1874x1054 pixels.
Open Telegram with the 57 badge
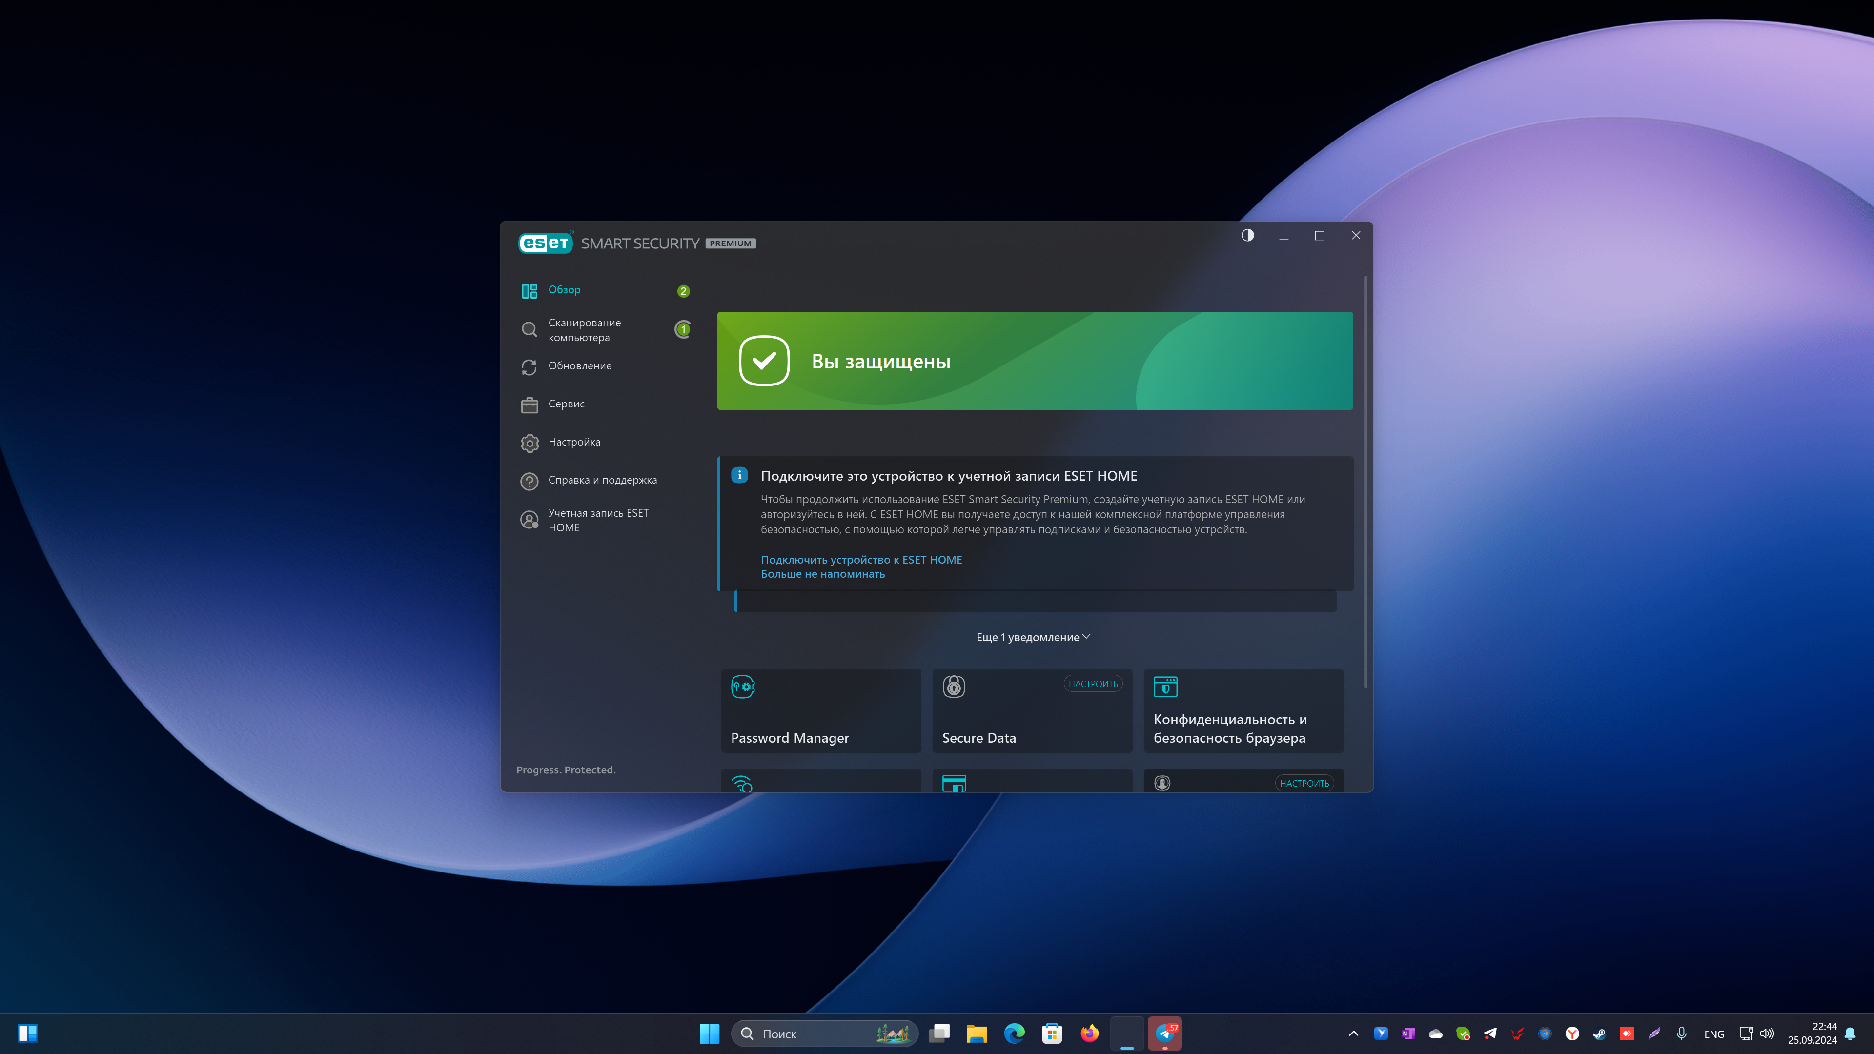point(1165,1034)
